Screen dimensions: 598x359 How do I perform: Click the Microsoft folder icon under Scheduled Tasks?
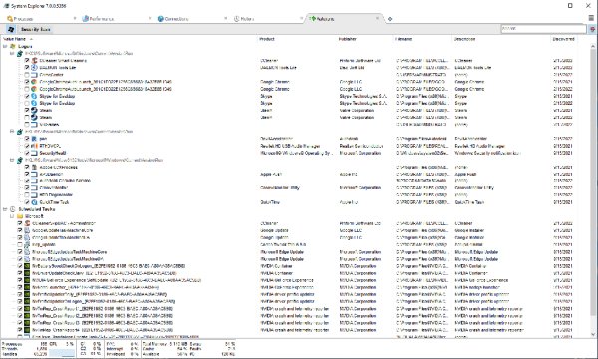click(x=20, y=216)
